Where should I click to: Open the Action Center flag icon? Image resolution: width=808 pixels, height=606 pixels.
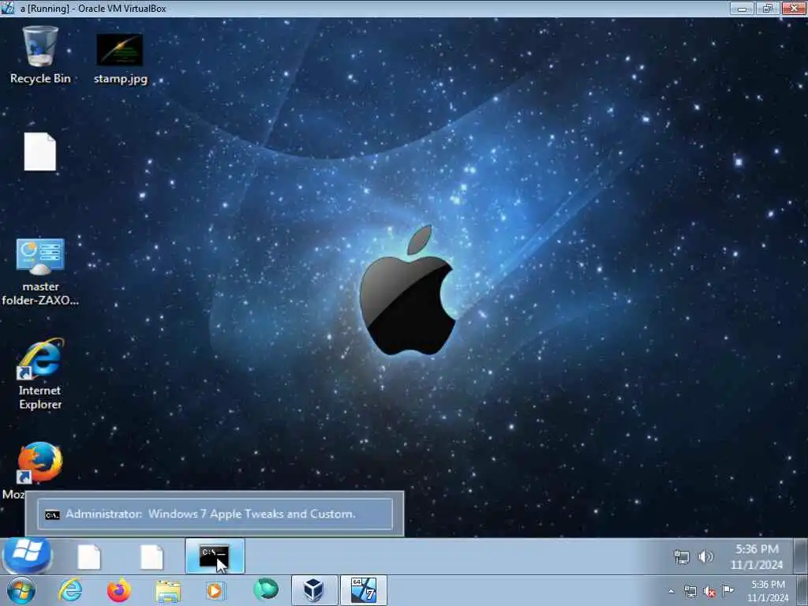pos(728,590)
